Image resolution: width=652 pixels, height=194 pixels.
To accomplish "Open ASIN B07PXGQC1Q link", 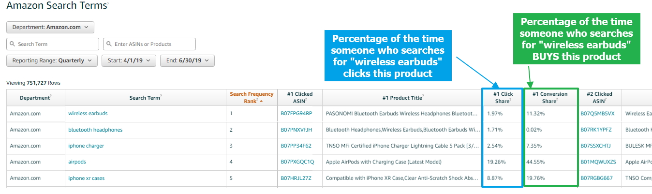I will coord(297,162).
